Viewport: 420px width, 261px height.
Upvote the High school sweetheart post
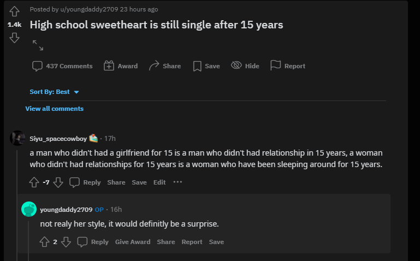point(14,11)
